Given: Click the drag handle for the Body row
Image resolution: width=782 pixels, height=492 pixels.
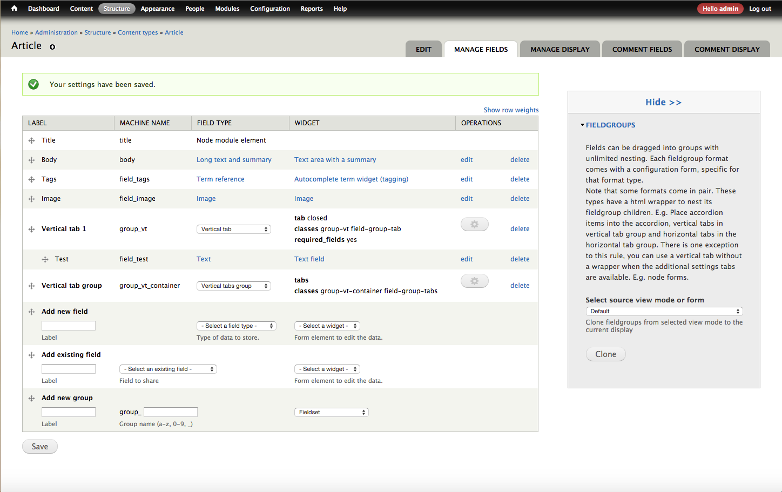Looking at the screenshot, I should pos(32,160).
